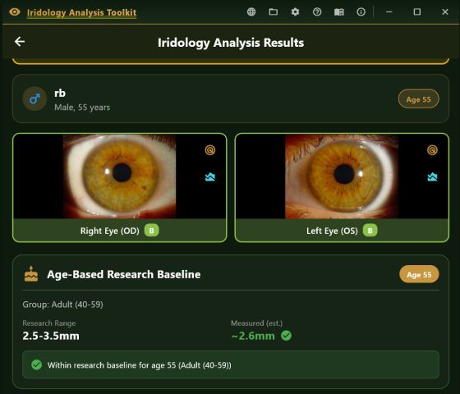Image resolution: width=460 pixels, height=394 pixels.
Task: Maximize the application window
Action: coord(417,12)
